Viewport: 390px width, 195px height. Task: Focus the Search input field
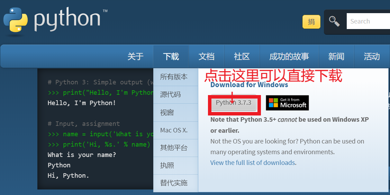368,21
